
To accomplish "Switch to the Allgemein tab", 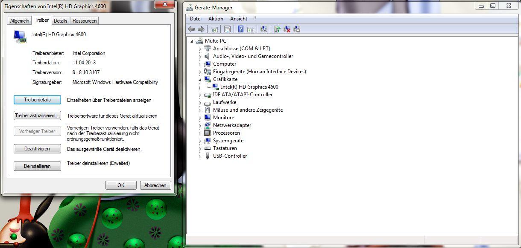I will [20, 21].
